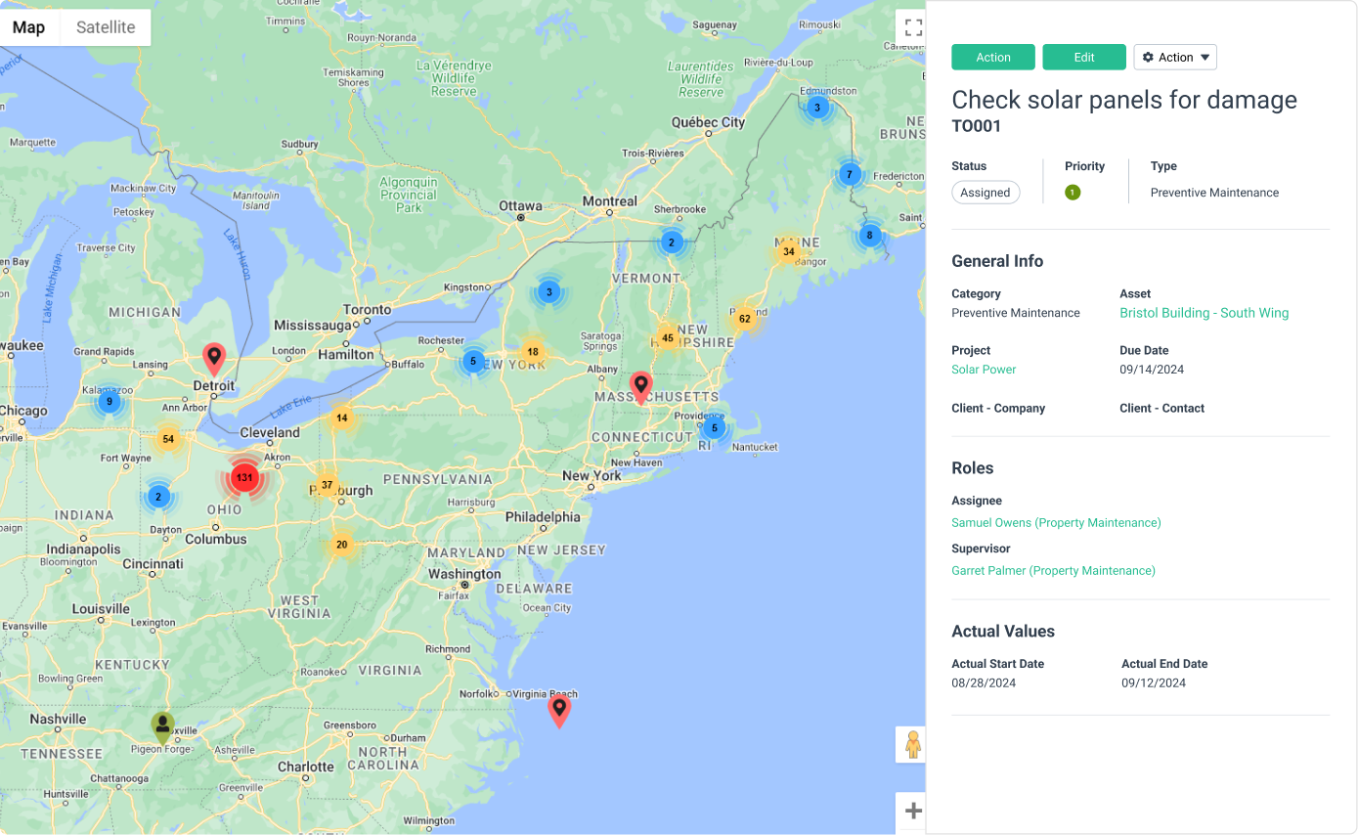The height and width of the screenshot is (835, 1358).
Task: Click the red pin in Massachusetts
Action: click(640, 386)
